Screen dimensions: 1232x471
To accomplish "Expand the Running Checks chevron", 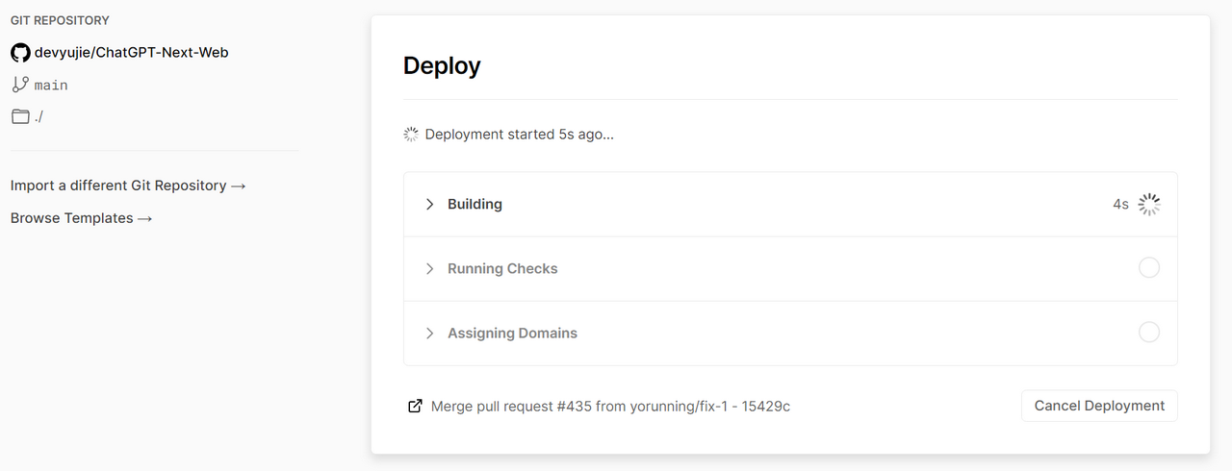I will (x=429, y=268).
